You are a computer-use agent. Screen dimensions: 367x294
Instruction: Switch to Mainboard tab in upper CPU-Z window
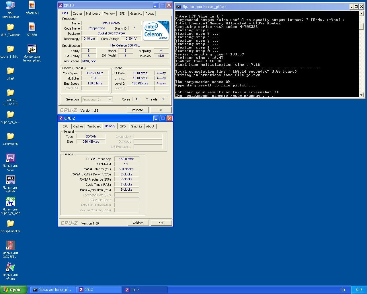93,13
